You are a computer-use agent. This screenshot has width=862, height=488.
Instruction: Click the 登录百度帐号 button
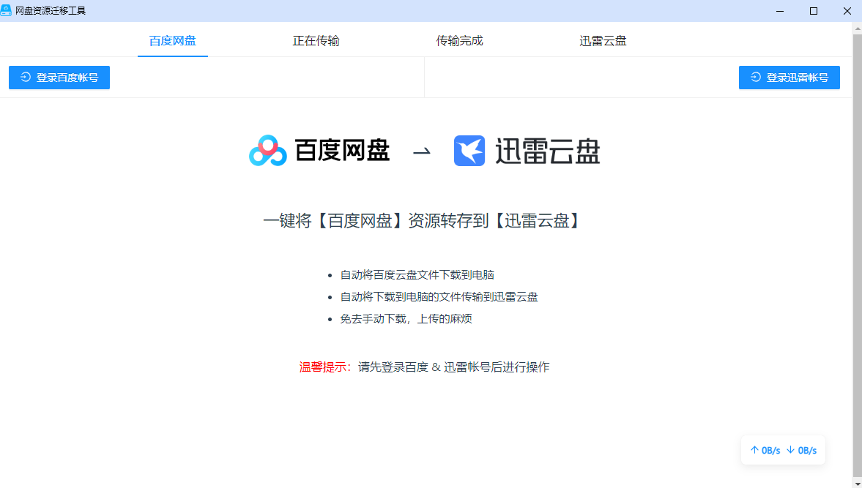coord(59,77)
